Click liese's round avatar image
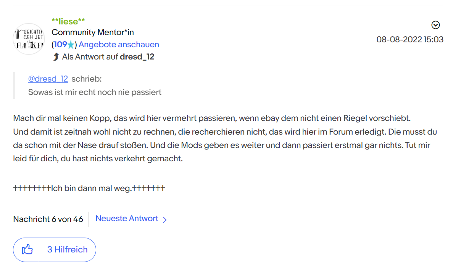Screen dimensions: 453x270 pyautogui.click(x=29, y=39)
